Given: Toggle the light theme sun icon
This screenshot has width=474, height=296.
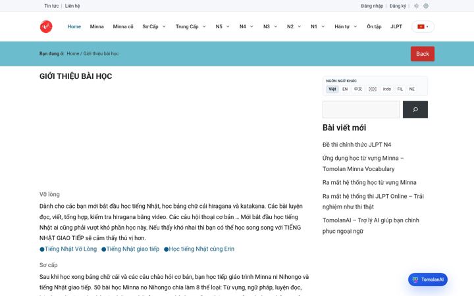Looking at the screenshot, I should point(416,6).
